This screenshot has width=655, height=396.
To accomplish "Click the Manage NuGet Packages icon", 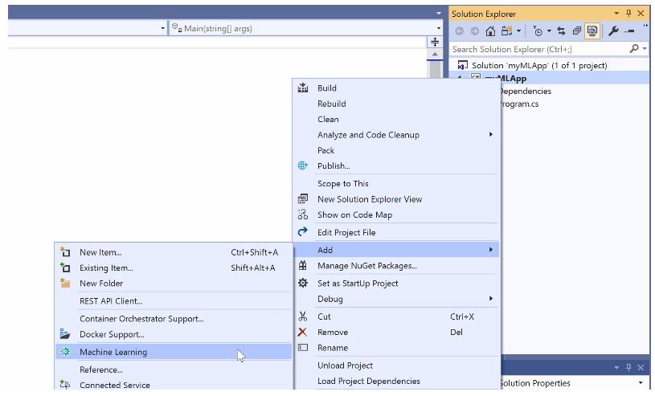I will point(303,265).
